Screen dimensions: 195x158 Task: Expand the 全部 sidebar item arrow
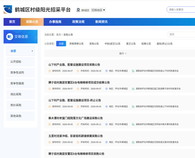32,51
